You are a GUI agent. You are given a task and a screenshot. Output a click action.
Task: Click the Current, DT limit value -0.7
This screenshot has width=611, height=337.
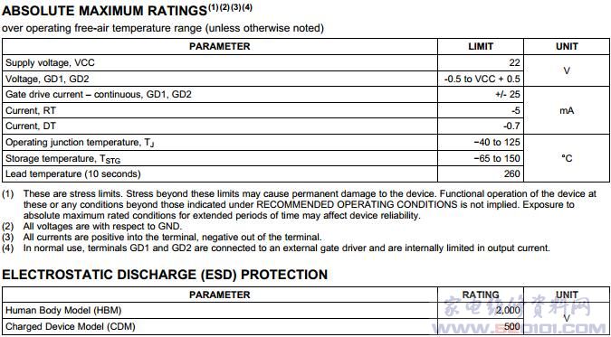pyautogui.click(x=511, y=126)
